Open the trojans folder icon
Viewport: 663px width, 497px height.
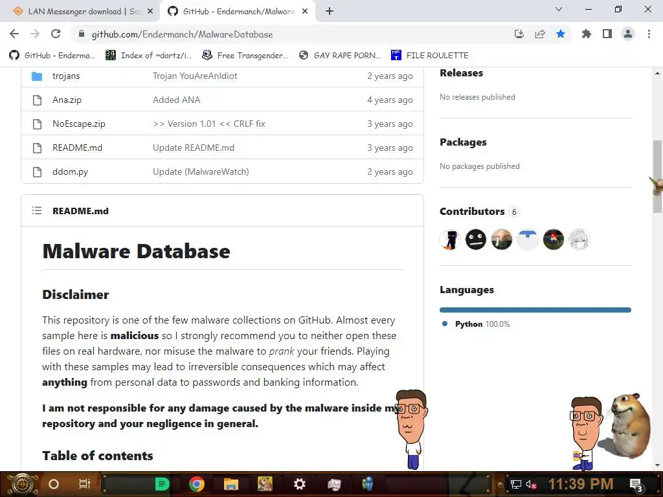(37, 76)
